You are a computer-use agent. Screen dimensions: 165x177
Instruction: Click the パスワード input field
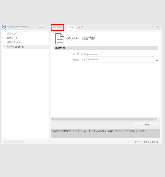120,60
